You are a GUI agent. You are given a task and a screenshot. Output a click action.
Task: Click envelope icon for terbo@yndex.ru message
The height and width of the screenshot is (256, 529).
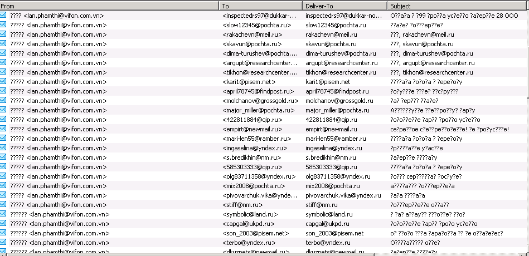[x=3, y=242]
